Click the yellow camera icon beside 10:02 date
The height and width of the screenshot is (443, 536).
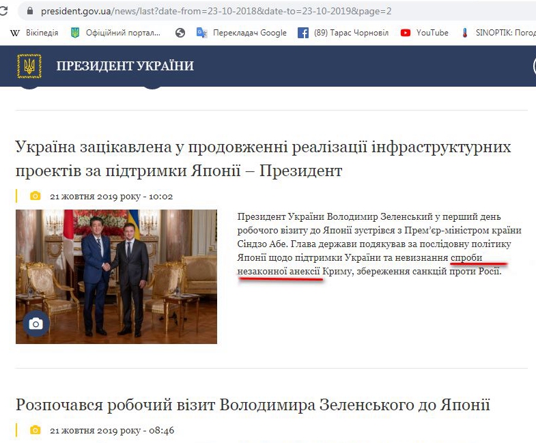[36, 196]
